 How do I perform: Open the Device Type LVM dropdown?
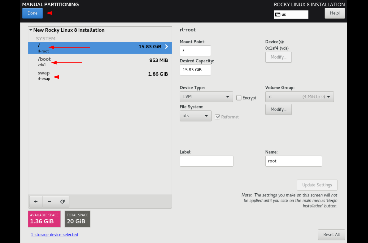206,97
